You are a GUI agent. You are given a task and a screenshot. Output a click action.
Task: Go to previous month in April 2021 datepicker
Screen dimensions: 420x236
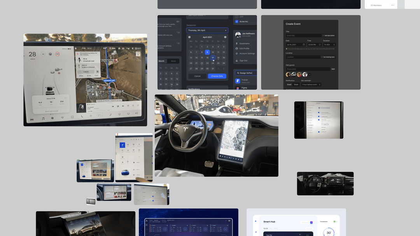coord(189,37)
